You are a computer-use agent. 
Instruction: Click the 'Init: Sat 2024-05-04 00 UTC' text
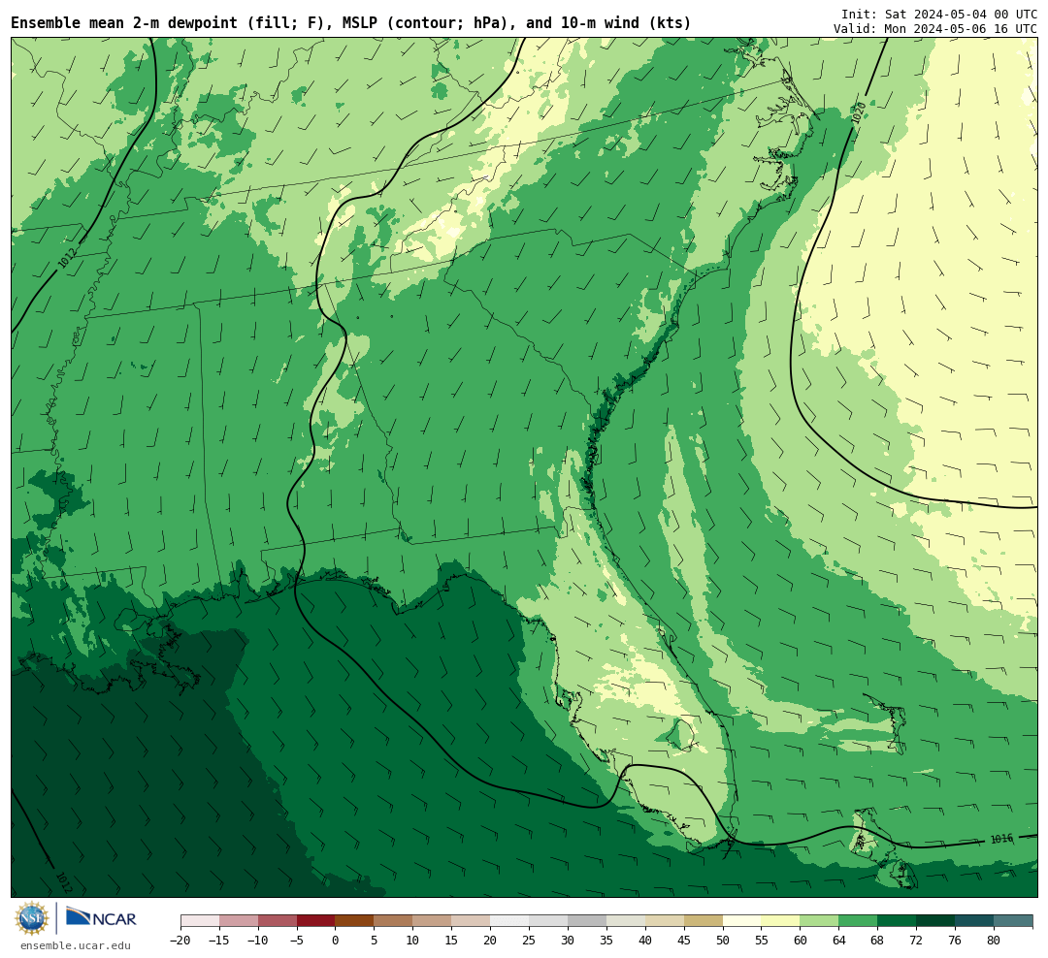pos(939,15)
